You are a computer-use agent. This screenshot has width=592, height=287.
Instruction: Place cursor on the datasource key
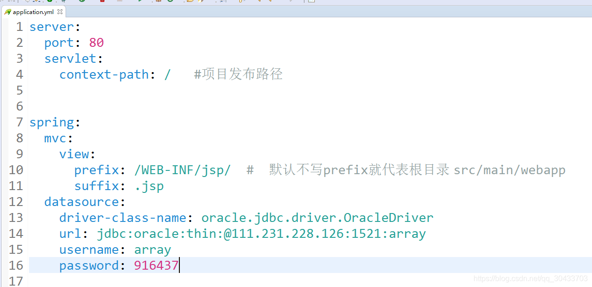tap(81, 202)
